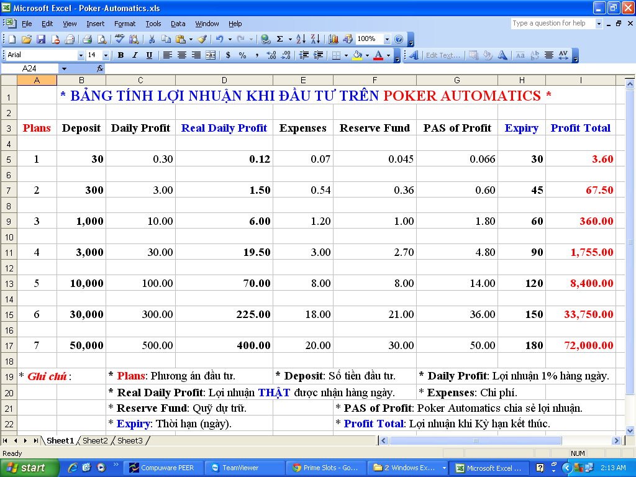This screenshot has height=477, width=636.
Task: Click the Windows start button
Action: click(x=30, y=468)
